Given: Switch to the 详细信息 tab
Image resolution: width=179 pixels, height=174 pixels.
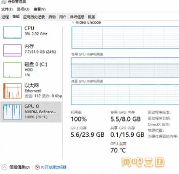Looking at the screenshot, I should [x=77, y=17].
